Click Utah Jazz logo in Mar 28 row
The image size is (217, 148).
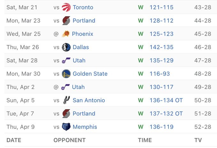pos(65,61)
